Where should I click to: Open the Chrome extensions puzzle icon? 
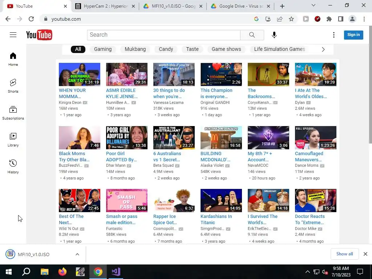click(x=329, y=19)
